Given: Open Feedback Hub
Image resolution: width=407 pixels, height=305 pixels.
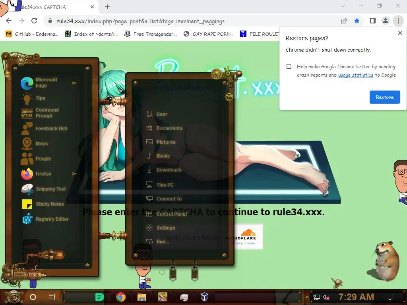Looking at the screenshot, I should click(44, 128).
